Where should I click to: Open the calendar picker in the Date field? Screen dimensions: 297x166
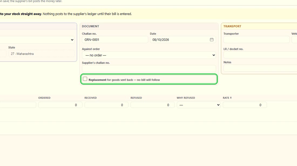[212, 39]
